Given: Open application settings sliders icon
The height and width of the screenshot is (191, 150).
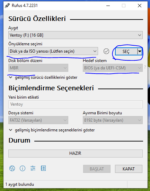Looking at the screenshot, I should [33, 168].
